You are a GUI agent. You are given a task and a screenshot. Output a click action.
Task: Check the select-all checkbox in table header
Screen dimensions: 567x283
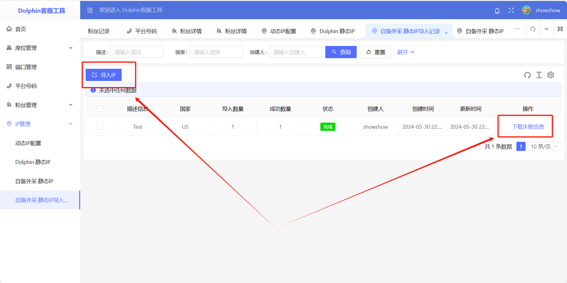[100, 109]
